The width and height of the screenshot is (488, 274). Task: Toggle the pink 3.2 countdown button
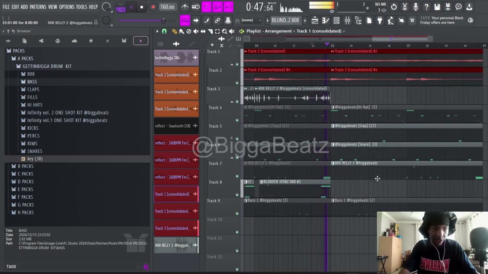207,7
